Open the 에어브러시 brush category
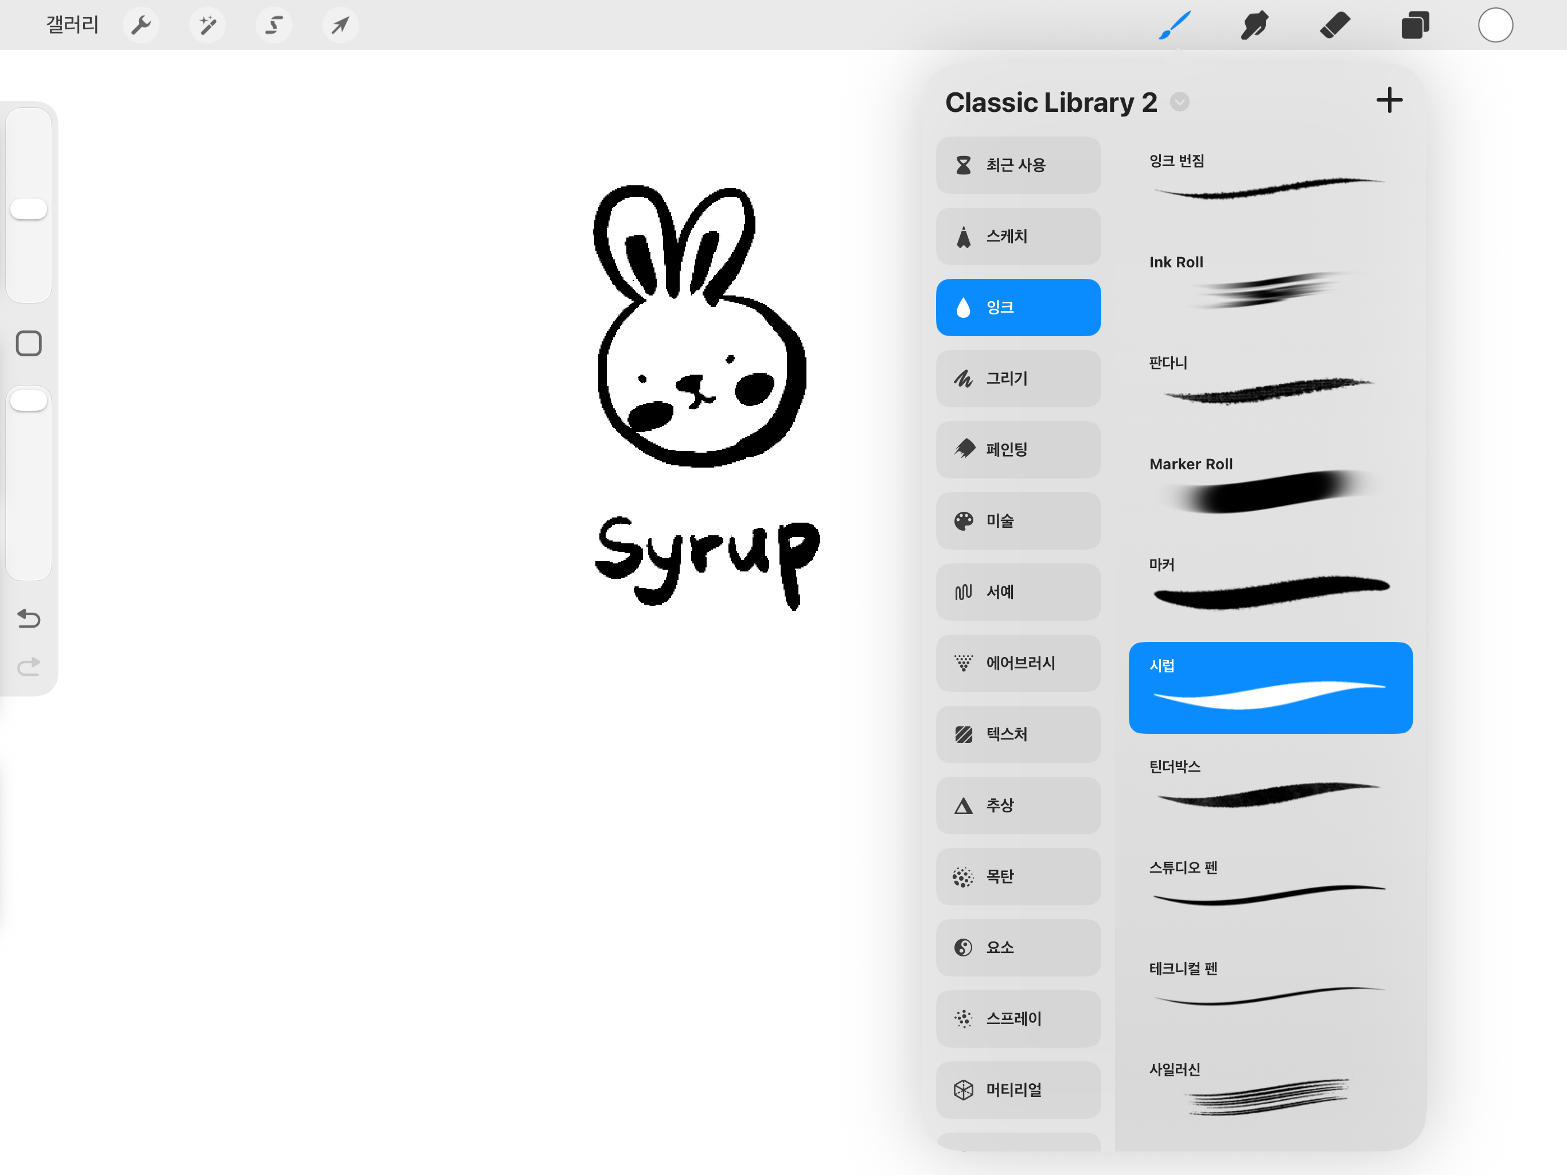This screenshot has height=1175, width=1567. 1018,663
